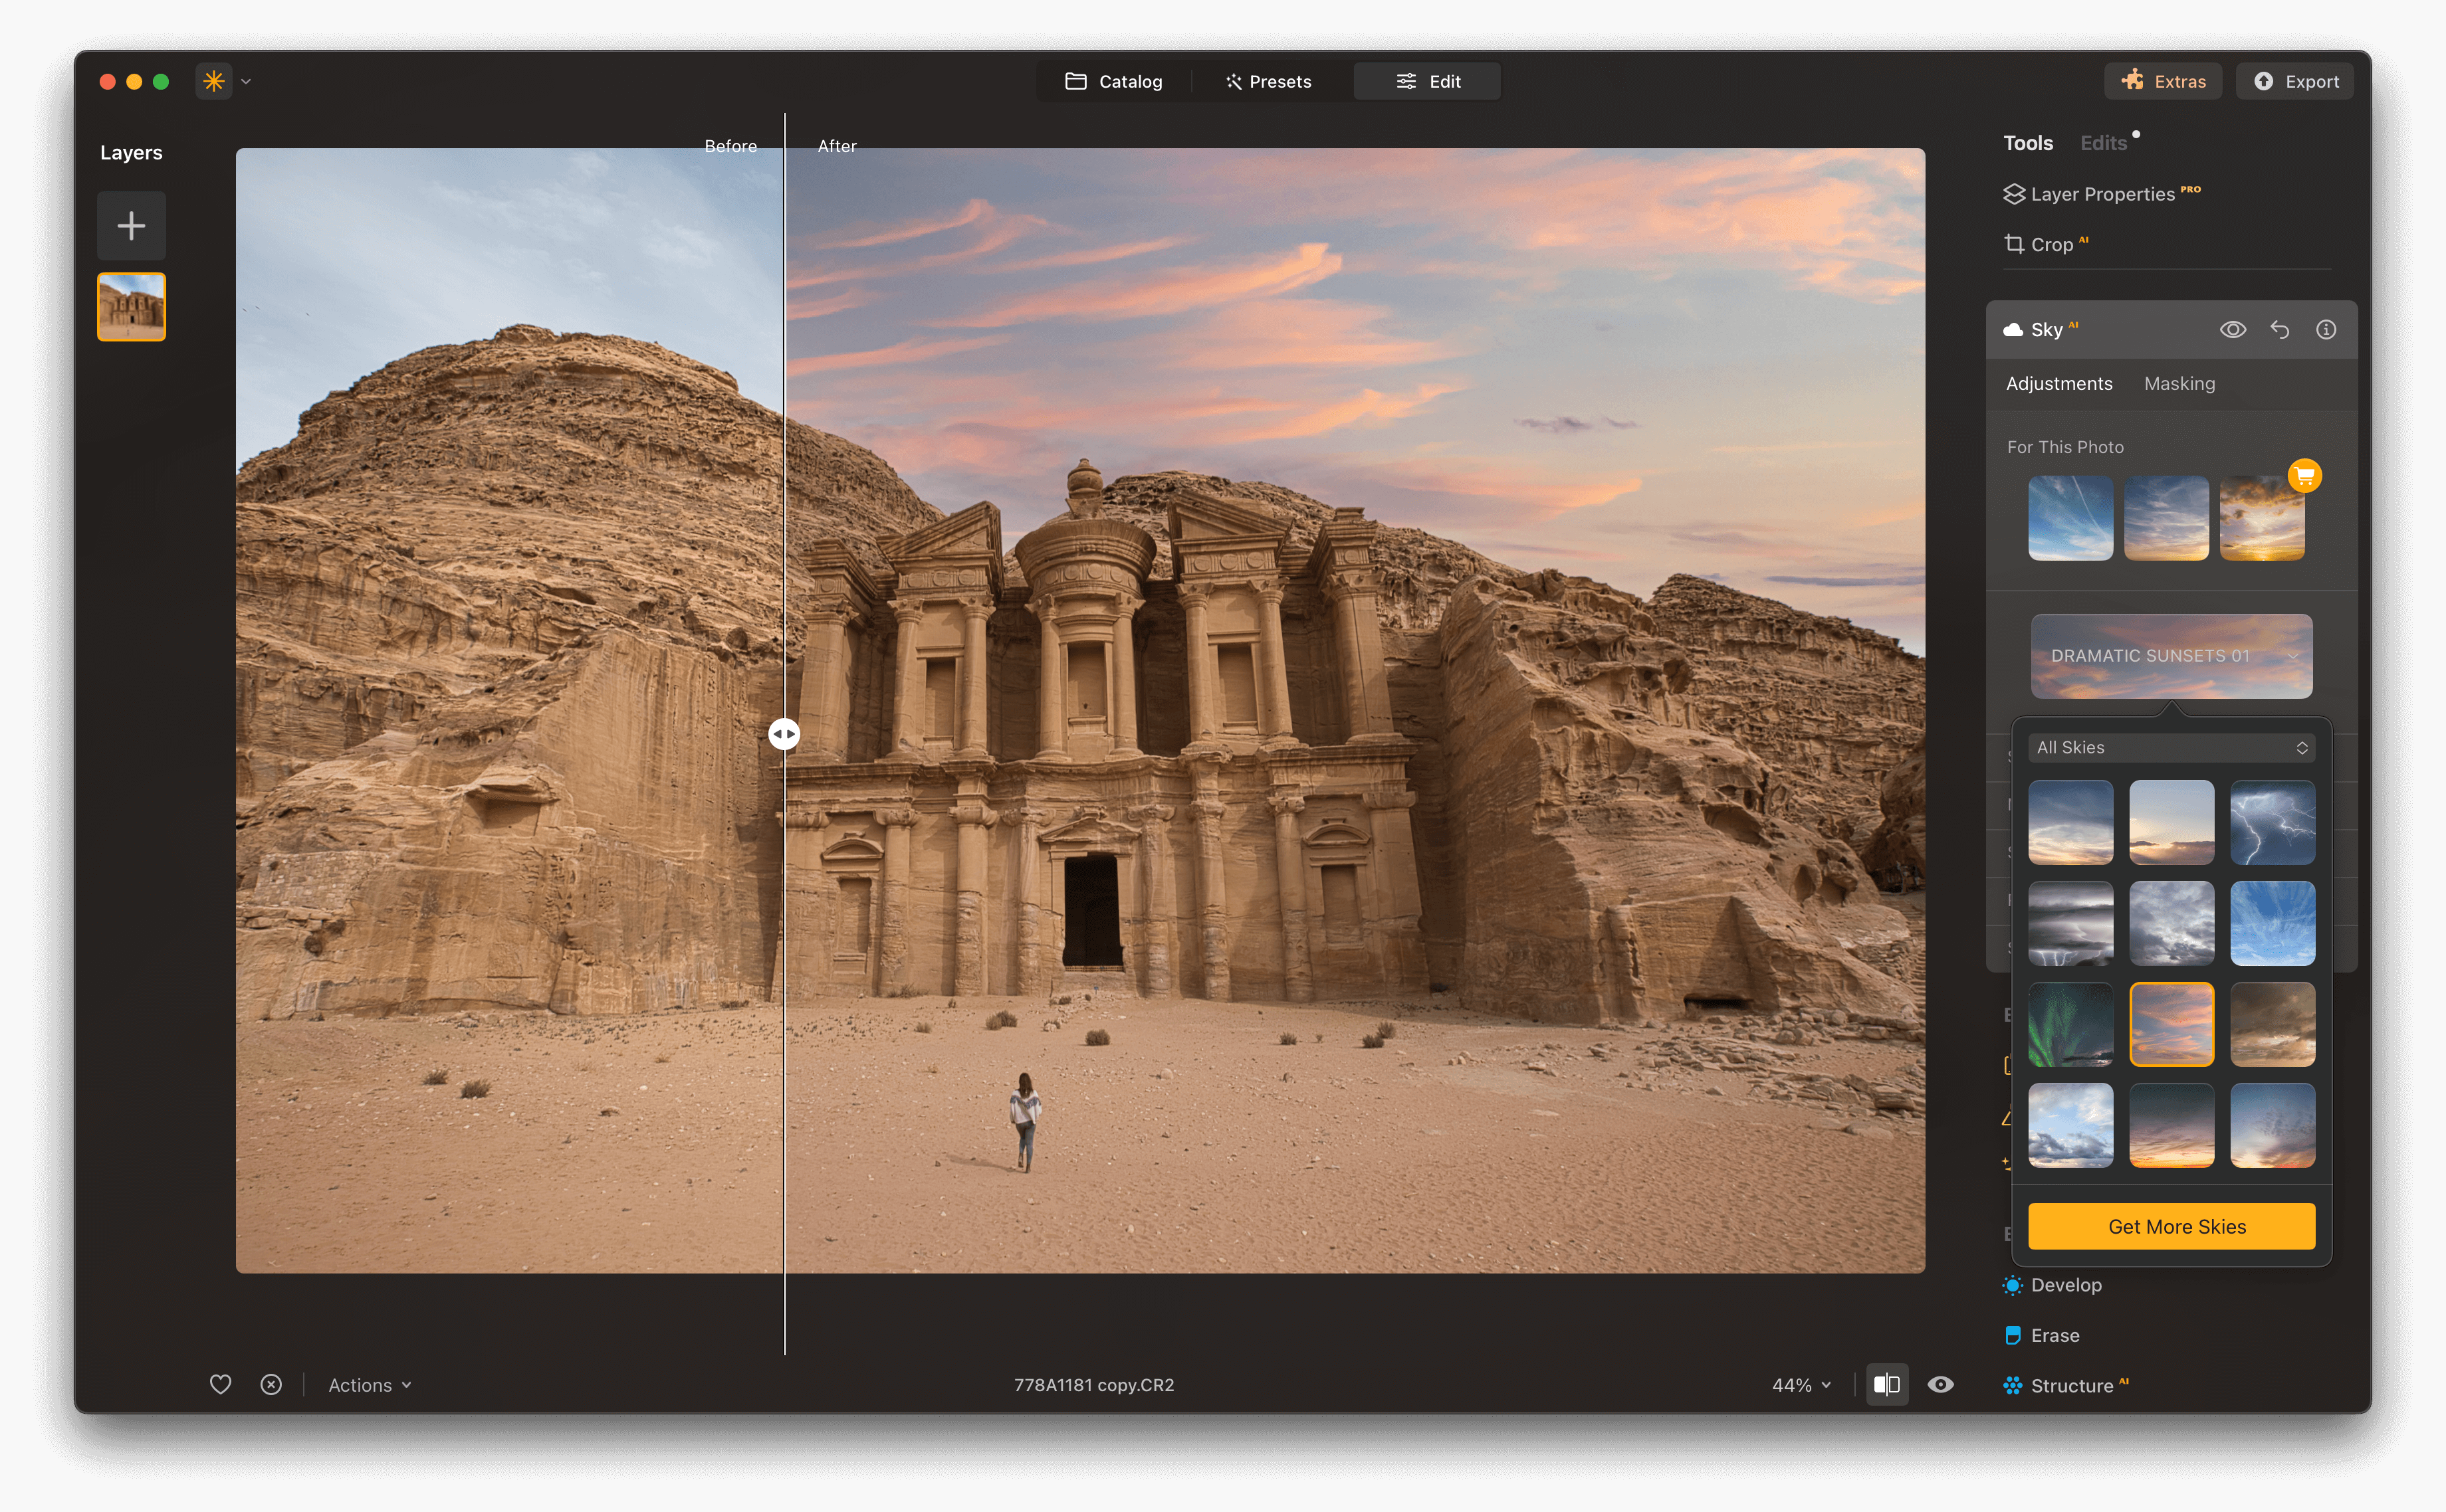Expand the 44% zoom level dropdown
Screen dimensions: 2446x1512
tap(1801, 1385)
